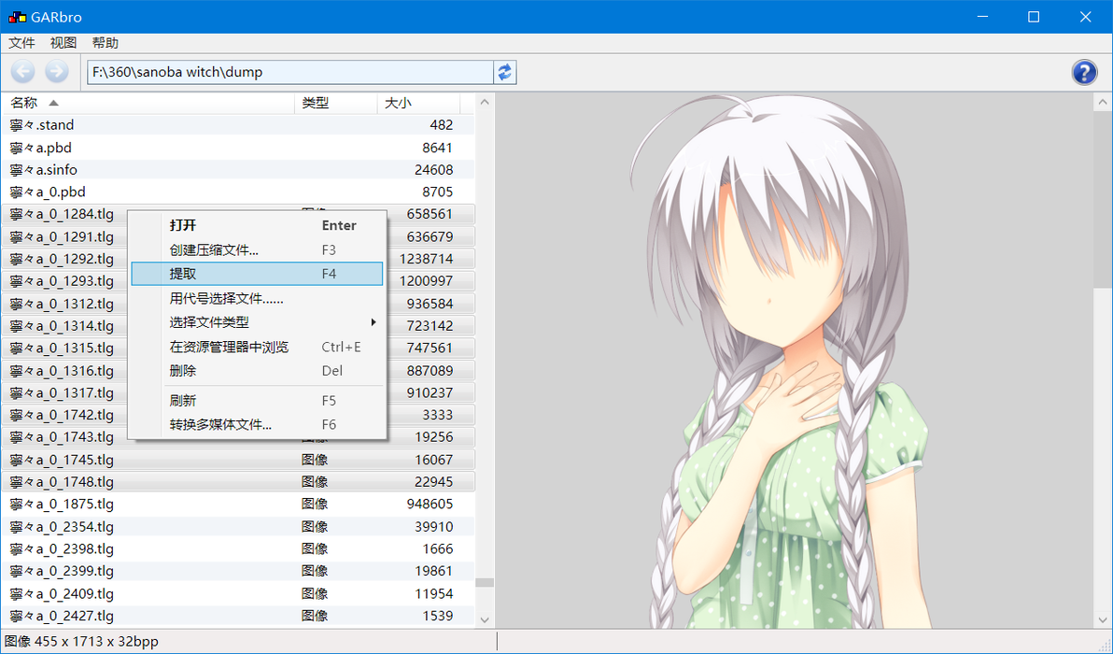The image size is (1113, 654).
Task: Open the 帮助 menu
Action: [106, 43]
